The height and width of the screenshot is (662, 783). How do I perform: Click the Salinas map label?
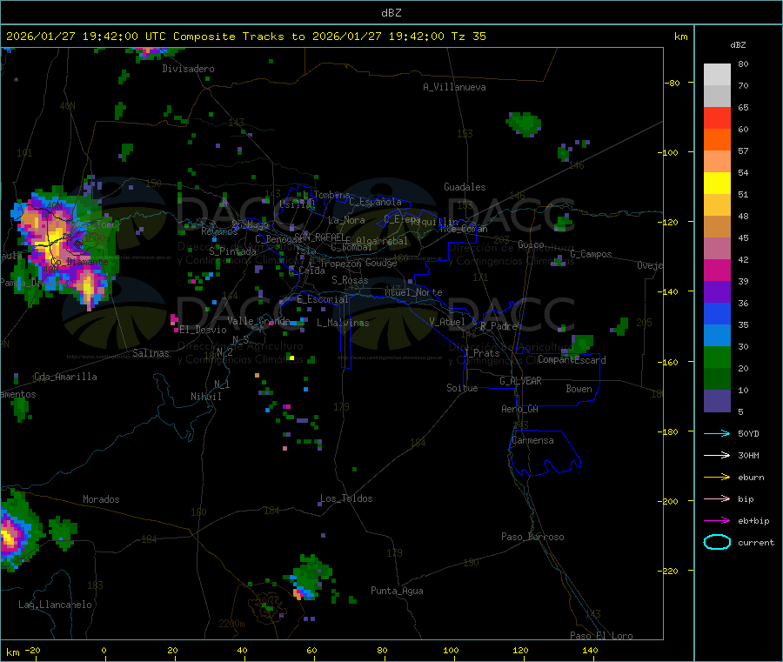click(151, 353)
